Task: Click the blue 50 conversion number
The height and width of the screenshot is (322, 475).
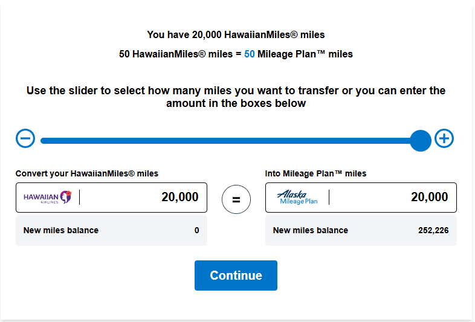Action: click(x=250, y=54)
